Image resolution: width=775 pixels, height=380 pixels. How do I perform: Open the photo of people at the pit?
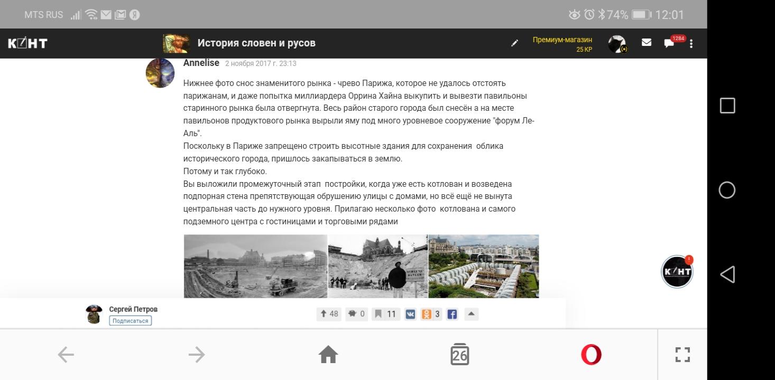click(x=378, y=266)
